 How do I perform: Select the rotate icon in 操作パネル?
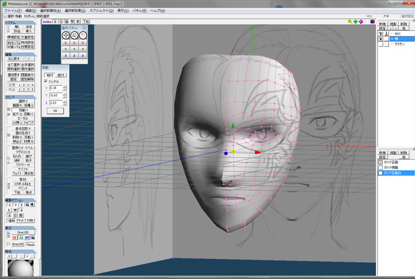83,35
